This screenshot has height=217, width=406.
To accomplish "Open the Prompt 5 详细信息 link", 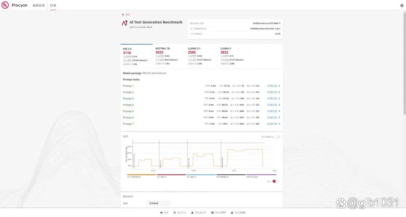I will tap(272, 111).
